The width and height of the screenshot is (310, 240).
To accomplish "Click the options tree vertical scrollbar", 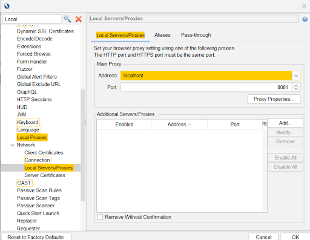I will [83, 145].
